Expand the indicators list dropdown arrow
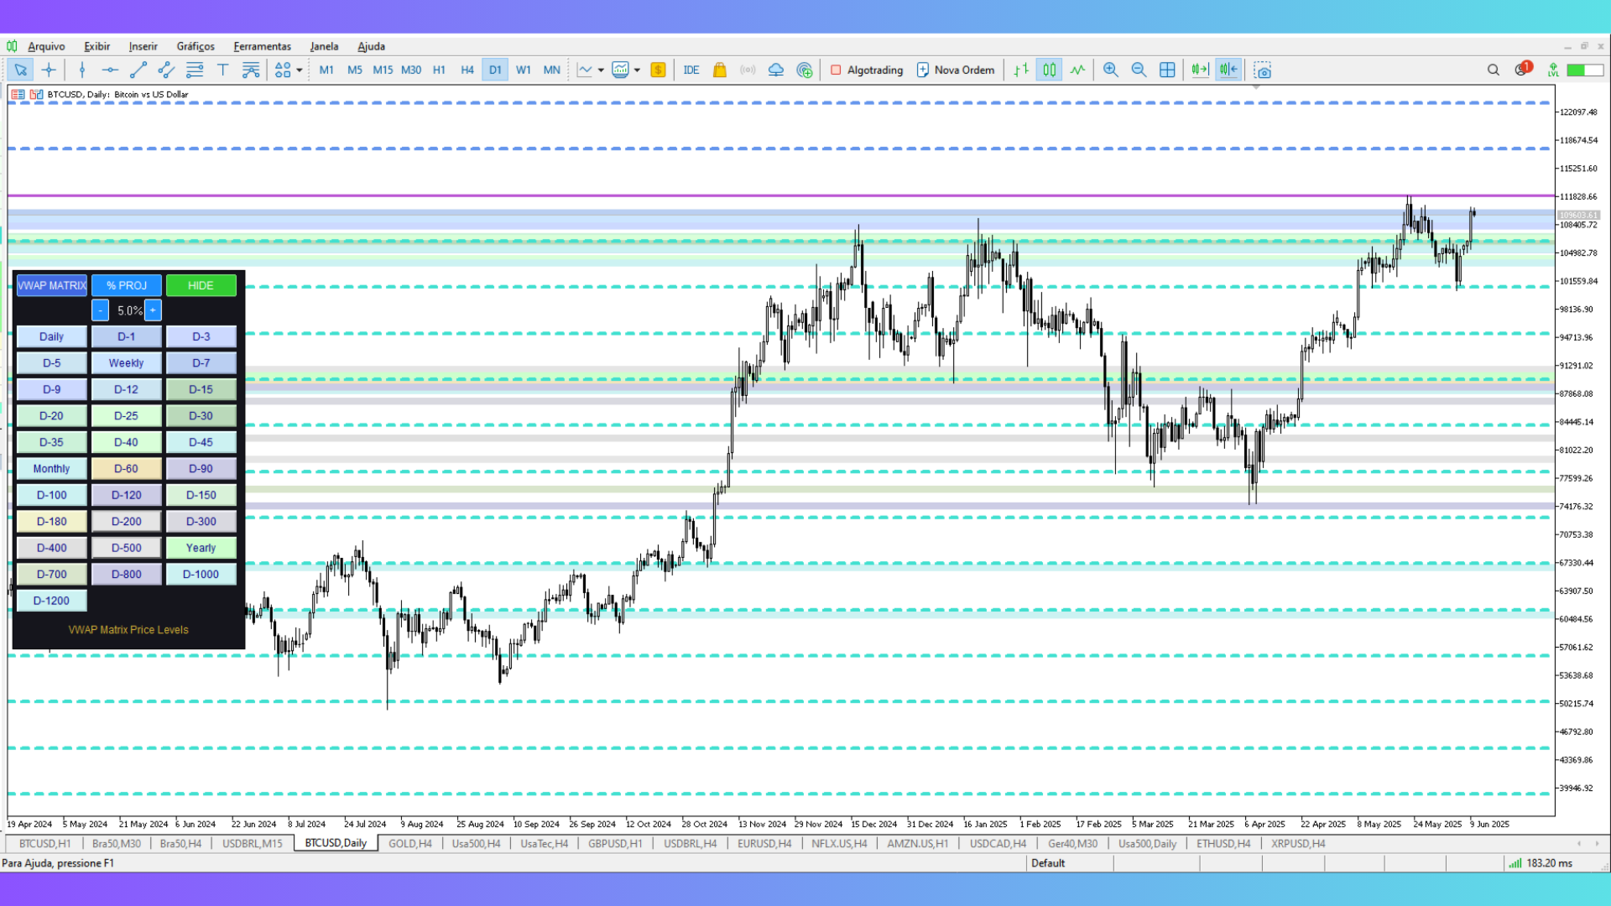The height and width of the screenshot is (906, 1611). (x=601, y=70)
